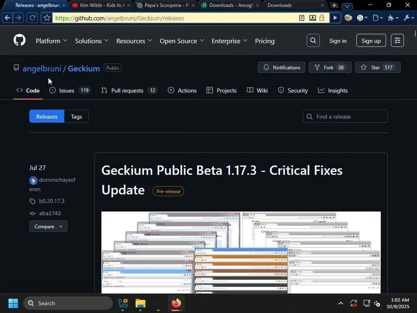Reload the current page
This screenshot has height=313, width=417.
coord(33,18)
